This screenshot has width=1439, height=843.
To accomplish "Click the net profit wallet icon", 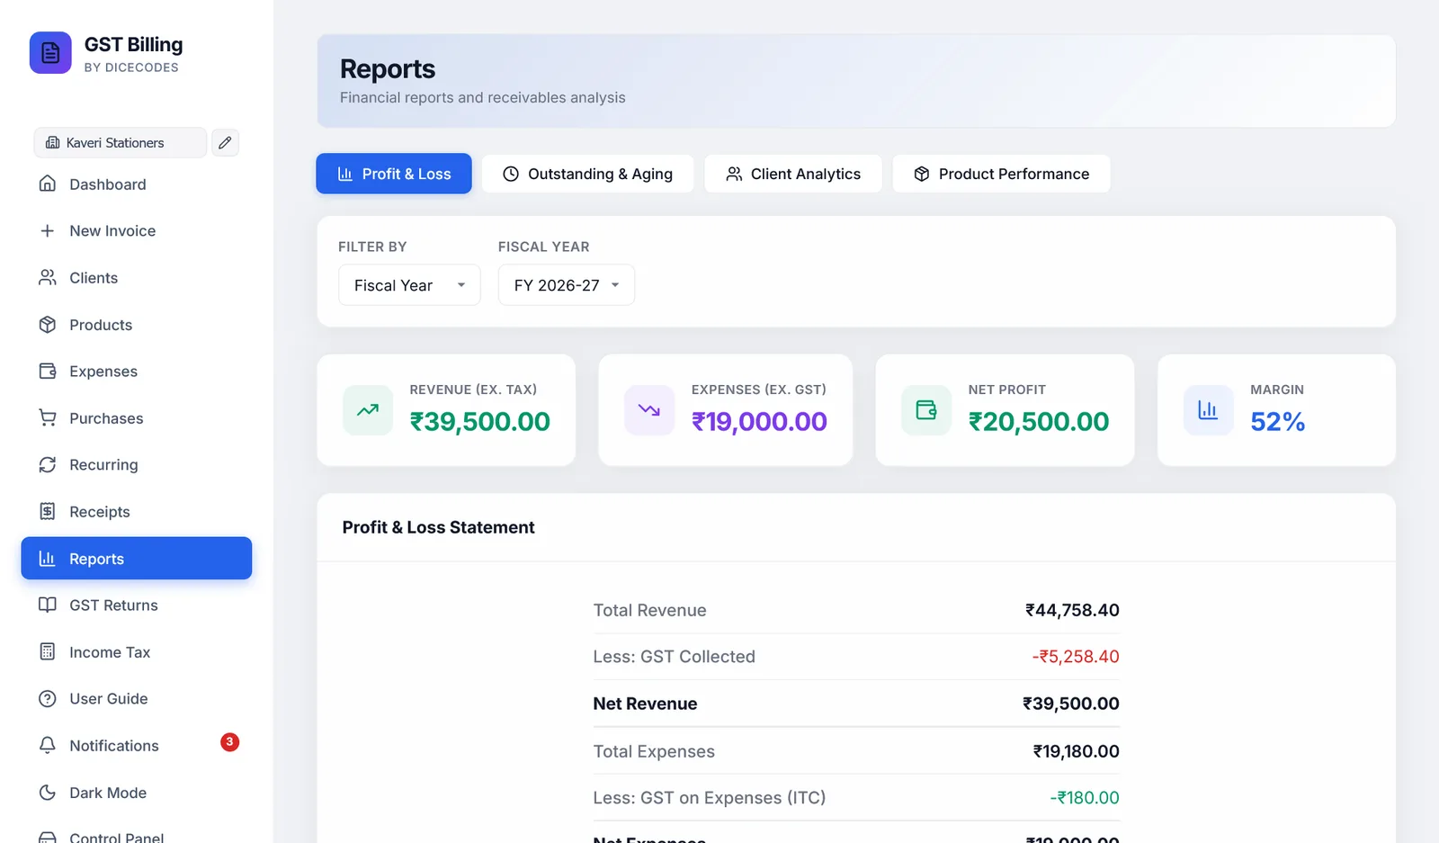I will pos(926,410).
